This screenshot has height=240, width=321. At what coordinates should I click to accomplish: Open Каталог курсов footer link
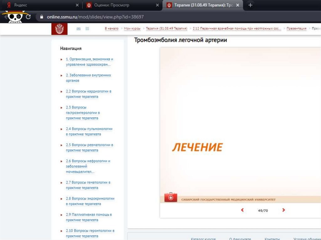(x=203, y=238)
